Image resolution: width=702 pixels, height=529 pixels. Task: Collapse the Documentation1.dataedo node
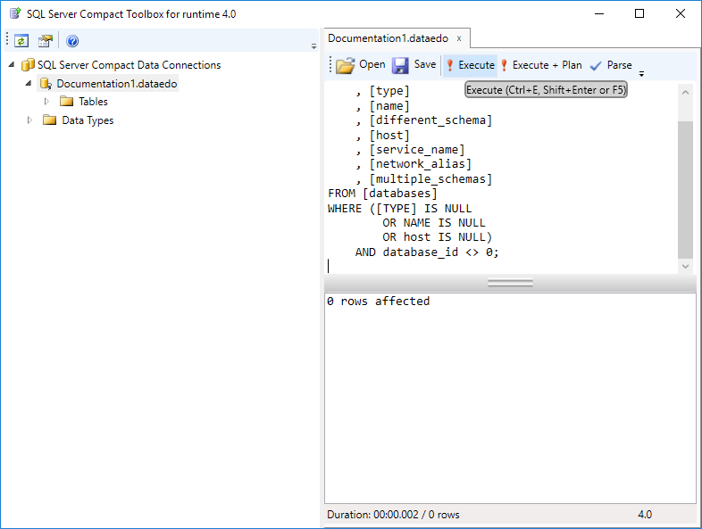29,83
